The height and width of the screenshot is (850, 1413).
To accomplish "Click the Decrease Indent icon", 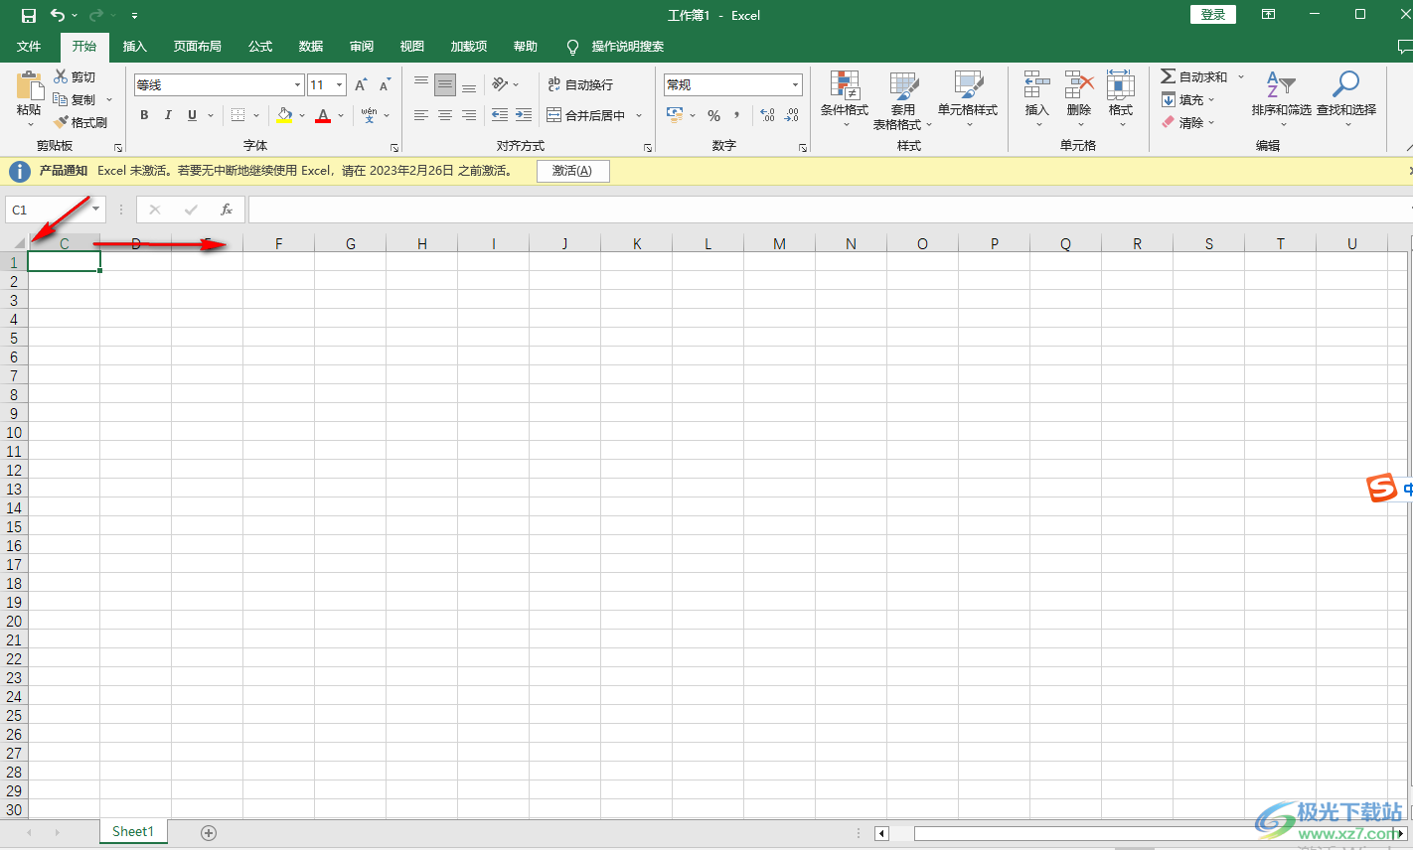I will 500,116.
